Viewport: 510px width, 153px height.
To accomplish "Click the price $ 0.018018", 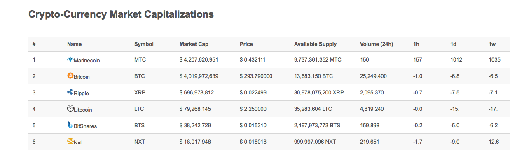I will pyautogui.click(x=253, y=142).
